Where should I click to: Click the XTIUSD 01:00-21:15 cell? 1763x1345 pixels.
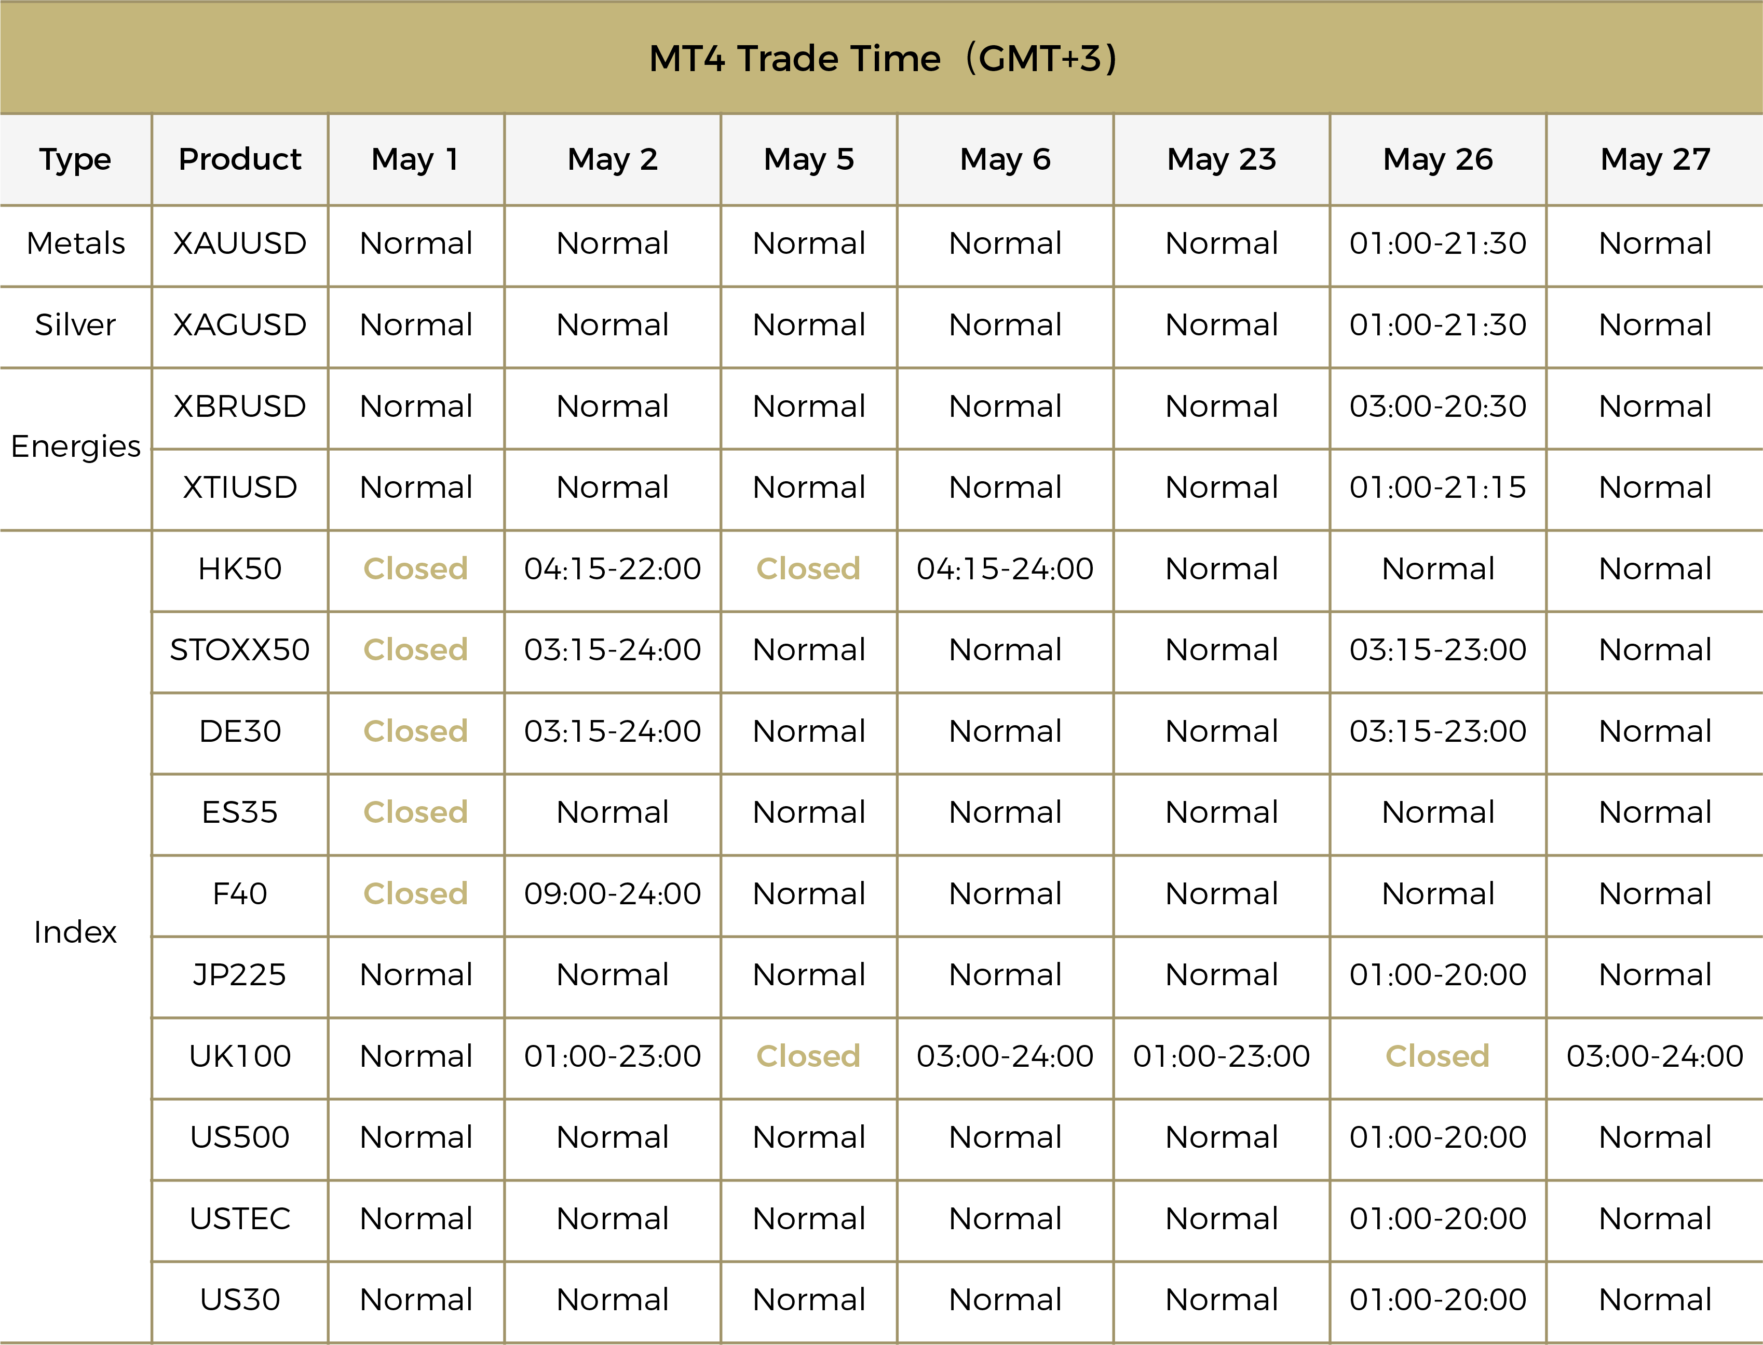point(1438,487)
